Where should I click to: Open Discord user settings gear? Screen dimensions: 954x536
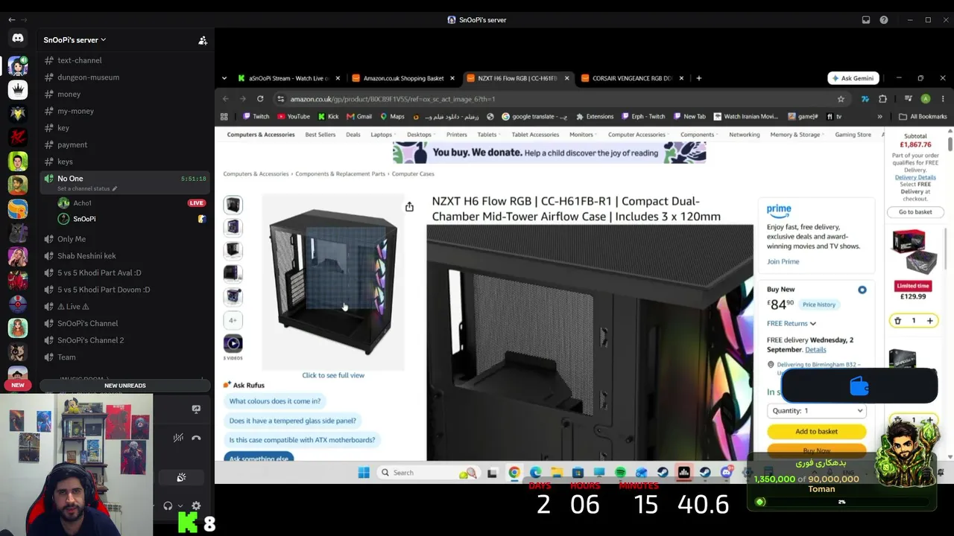pos(196,506)
